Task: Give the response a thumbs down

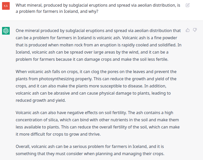Action: pos(195,30)
